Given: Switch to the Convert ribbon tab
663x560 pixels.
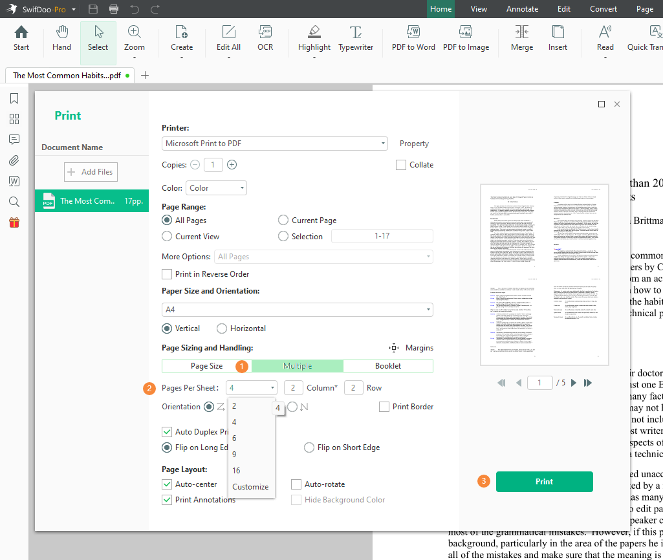Looking at the screenshot, I should click(603, 9).
